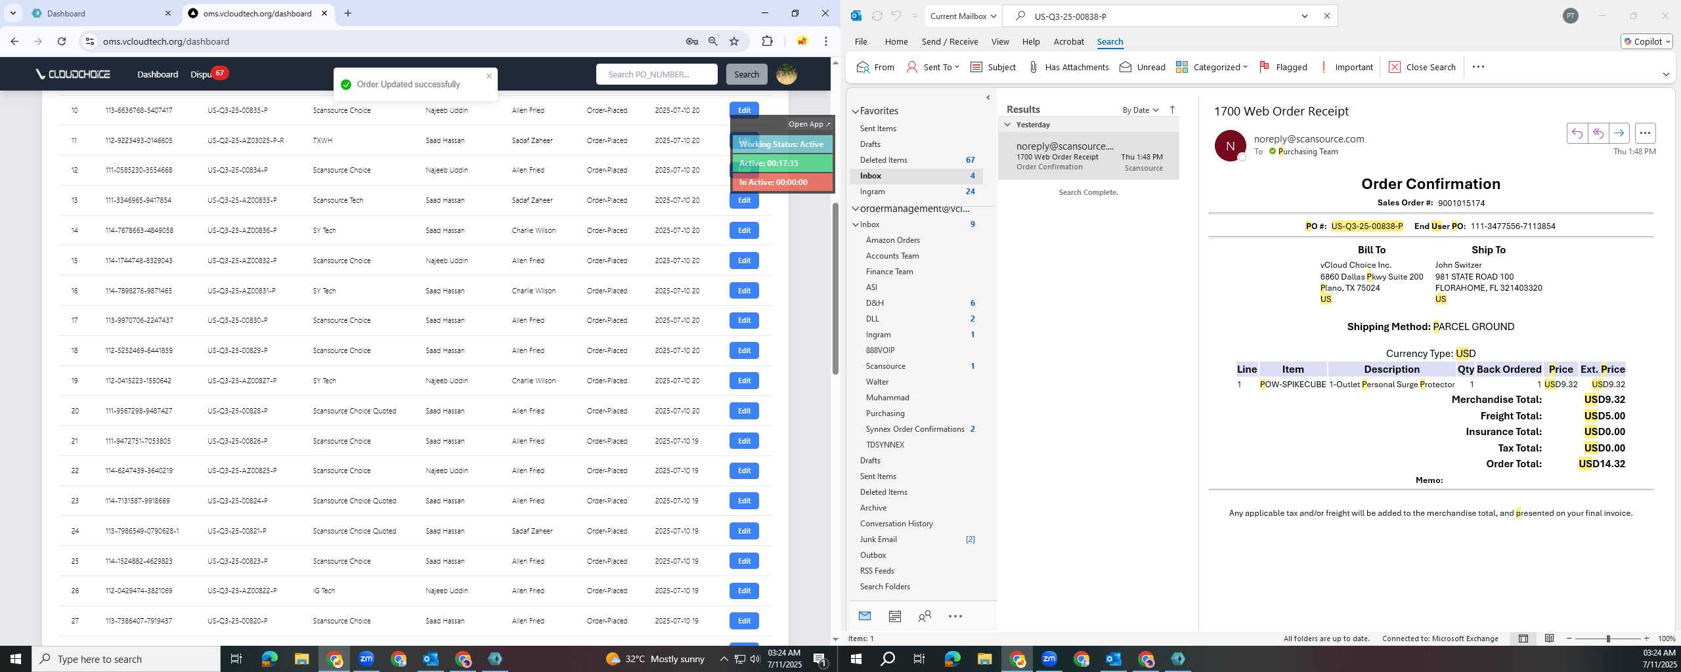This screenshot has width=1681, height=672.
Task: Expand Outlook ribbon chevron
Action: (x=1666, y=74)
